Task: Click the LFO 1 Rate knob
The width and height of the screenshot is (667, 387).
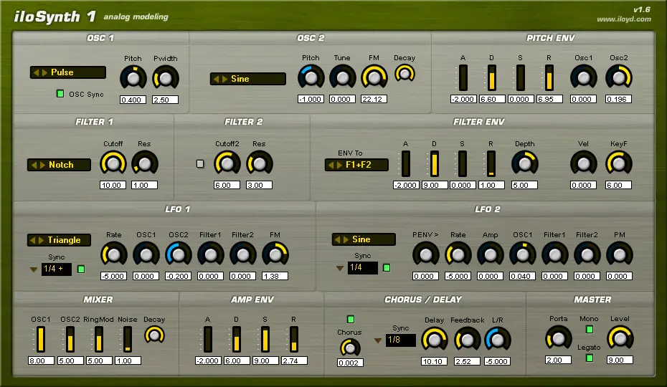Action: coord(113,254)
